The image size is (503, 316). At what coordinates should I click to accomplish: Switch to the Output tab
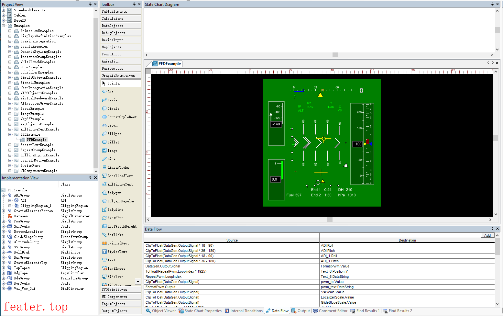pos(301,311)
